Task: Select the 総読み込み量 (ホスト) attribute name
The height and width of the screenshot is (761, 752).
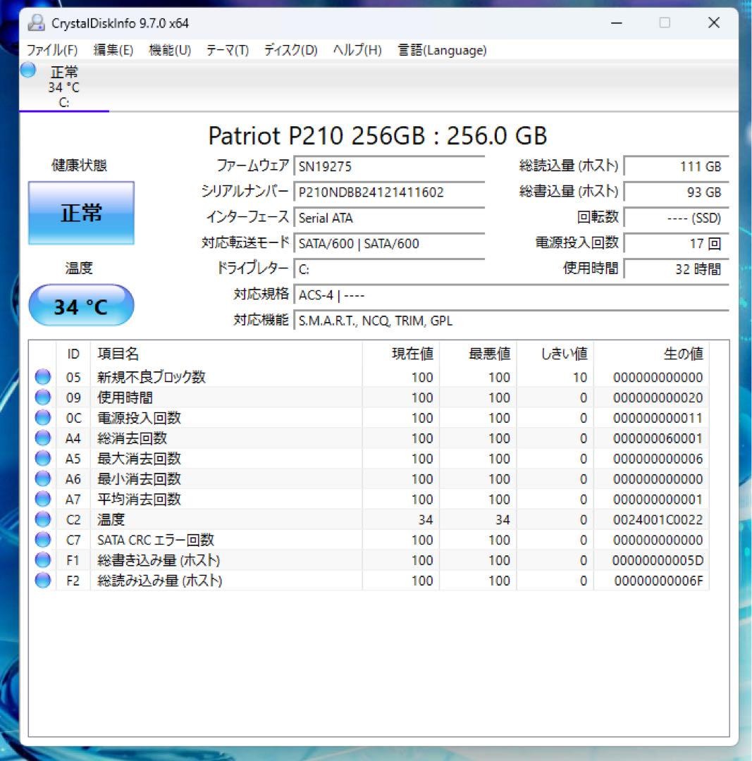Action: pyautogui.click(x=160, y=581)
